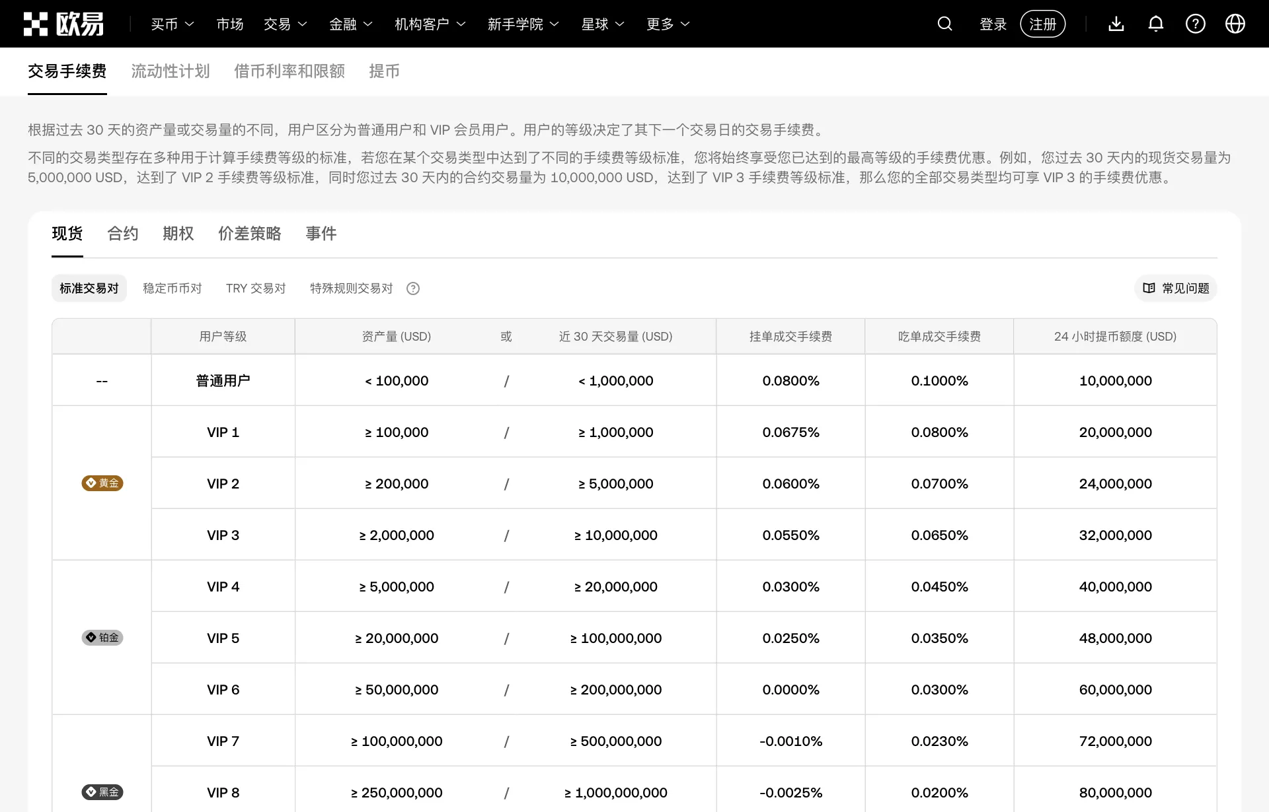Screen dimensions: 1269x812
Task: Click the 欧易 OKX logo
Action: click(63, 24)
